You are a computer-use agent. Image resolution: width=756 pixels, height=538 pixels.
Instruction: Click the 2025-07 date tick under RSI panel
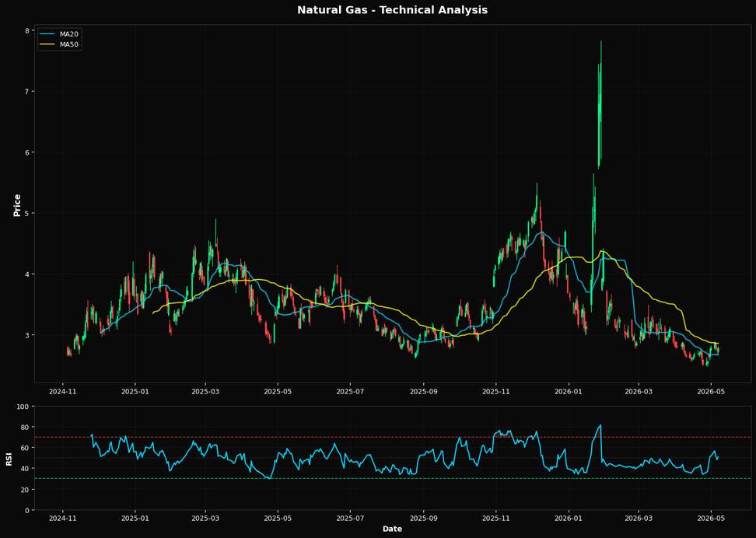(351, 519)
